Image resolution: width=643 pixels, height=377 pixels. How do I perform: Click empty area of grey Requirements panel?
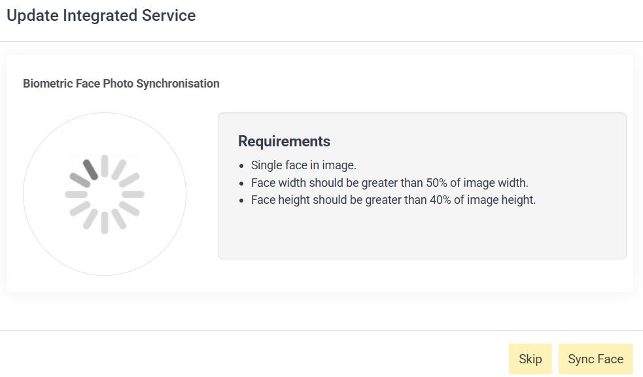(421, 234)
